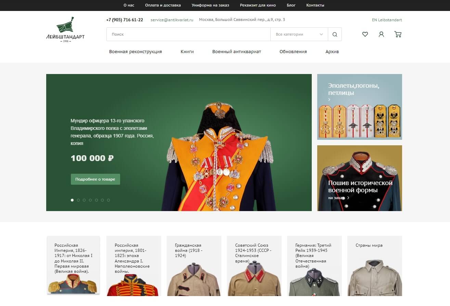The width and height of the screenshot is (450, 306).
Task: Open Гражданская война (1918 - 1924) card
Action: coord(194,266)
